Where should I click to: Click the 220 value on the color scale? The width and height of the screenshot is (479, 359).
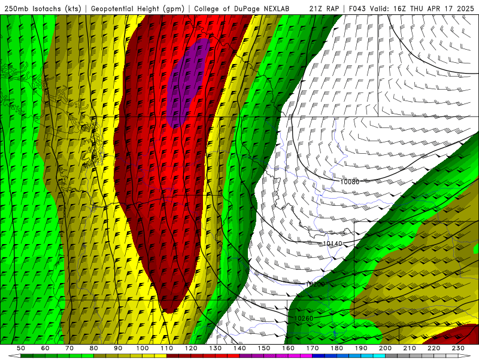point(433,348)
